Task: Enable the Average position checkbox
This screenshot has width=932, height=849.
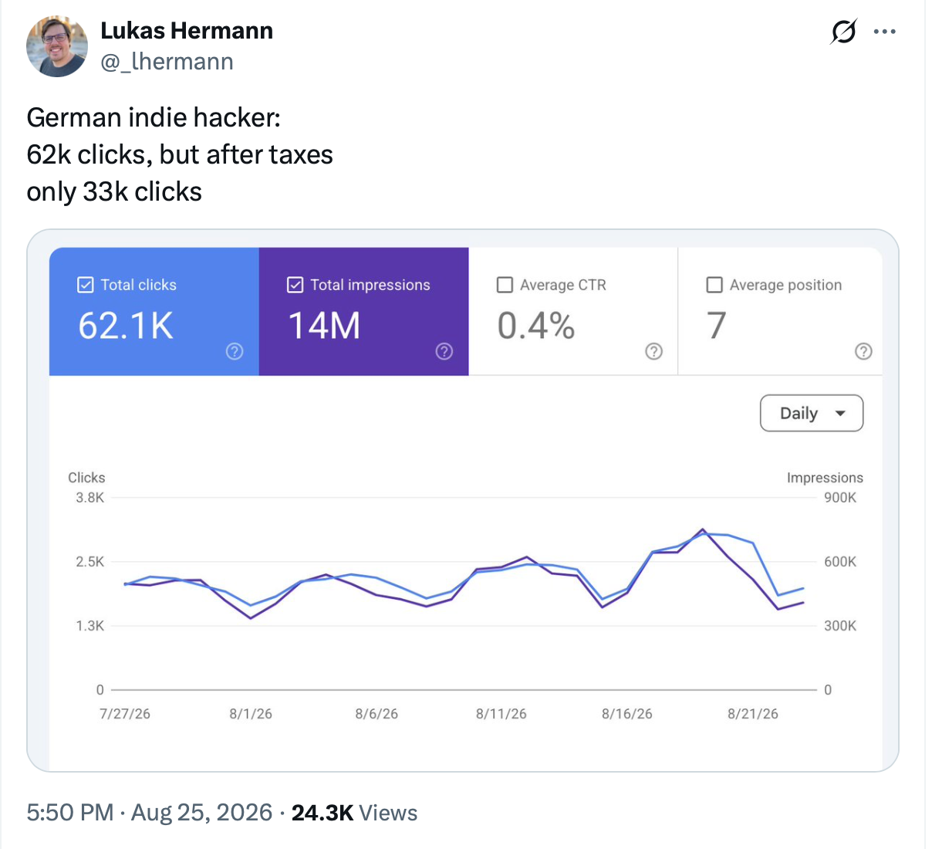Action: click(x=714, y=285)
